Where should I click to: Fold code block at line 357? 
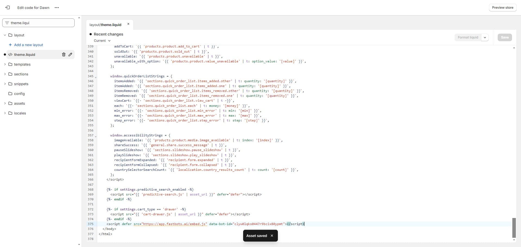tap(96, 136)
